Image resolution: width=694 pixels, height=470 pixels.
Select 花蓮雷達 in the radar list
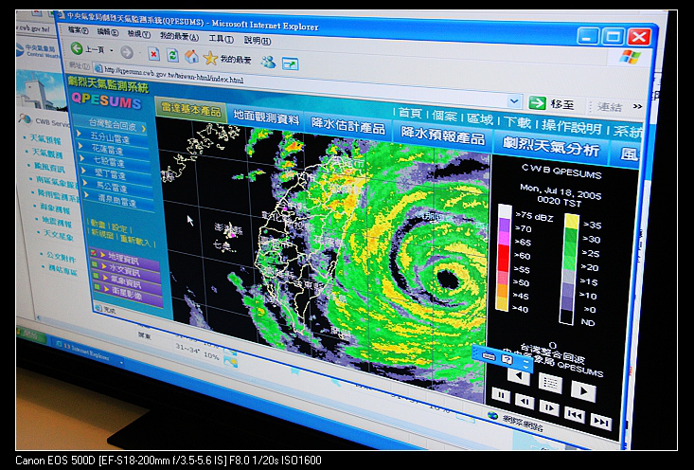(x=108, y=150)
